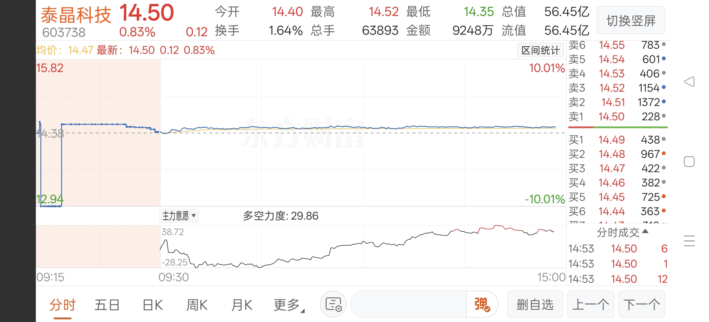Click the blue dot next to 卖5
Screen dimensions: 709x322
pos(664,59)
